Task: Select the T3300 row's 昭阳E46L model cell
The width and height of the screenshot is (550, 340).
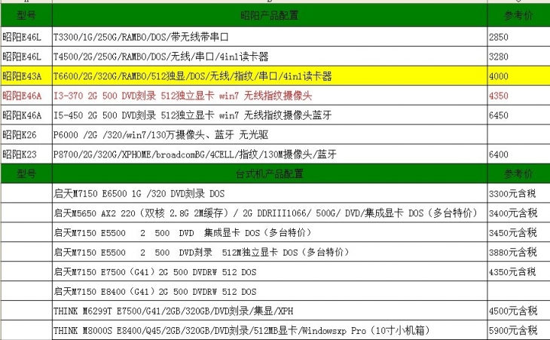Action: click(x=26, y=37)
